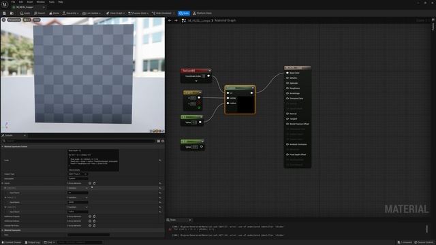
Task: Collapse Material Expression Custom section
Action: tap(3, 146)
